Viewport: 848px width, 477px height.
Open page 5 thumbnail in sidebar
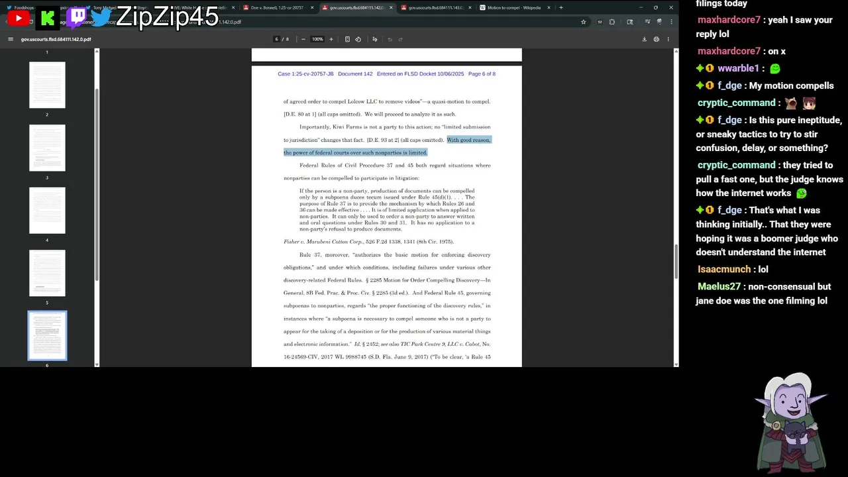point(47,273)
